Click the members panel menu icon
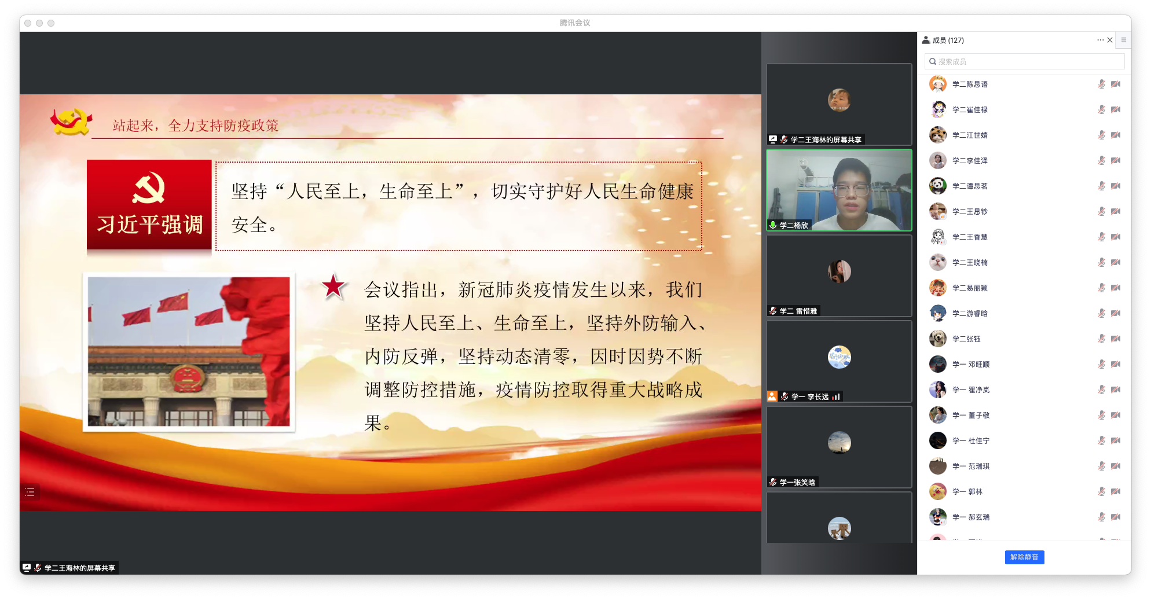This screenshot has width=1151, height=599. click(1123, 40)
